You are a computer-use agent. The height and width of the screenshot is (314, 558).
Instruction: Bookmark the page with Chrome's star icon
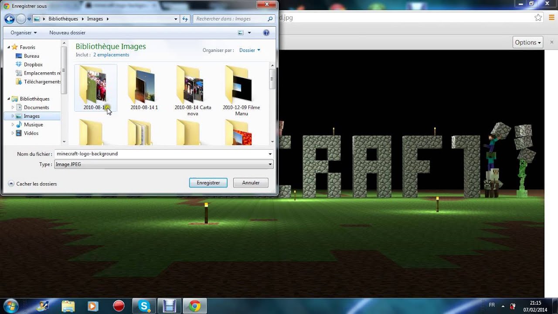[x=538, y=18]
